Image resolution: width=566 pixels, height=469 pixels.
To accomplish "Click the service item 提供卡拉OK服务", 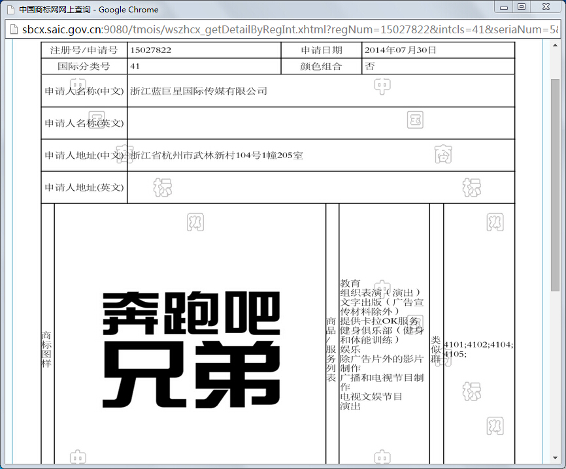I will coord(379,321).
